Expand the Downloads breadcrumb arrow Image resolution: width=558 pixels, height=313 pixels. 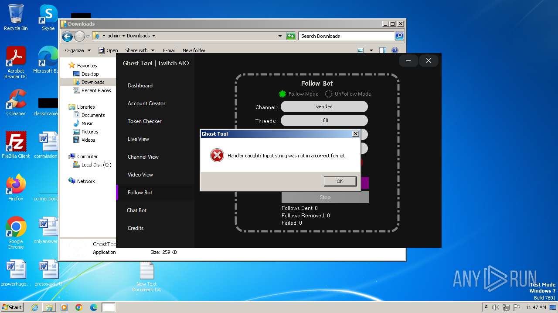click(153, 36)
